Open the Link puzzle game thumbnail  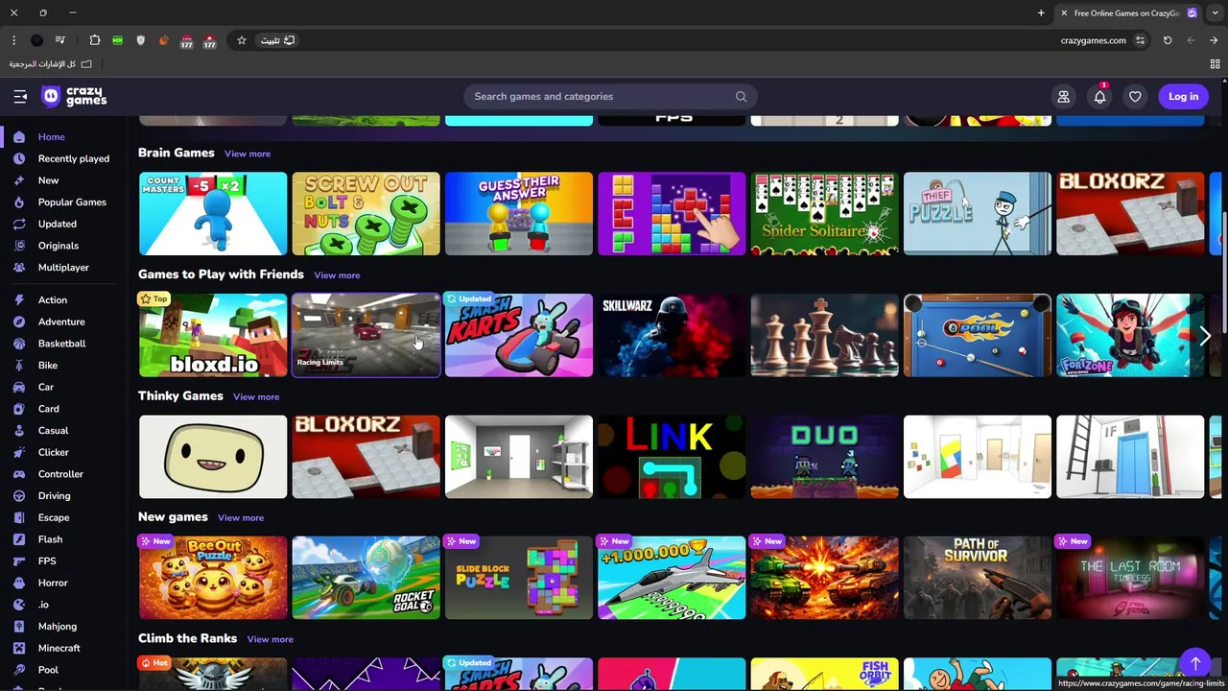672,457
